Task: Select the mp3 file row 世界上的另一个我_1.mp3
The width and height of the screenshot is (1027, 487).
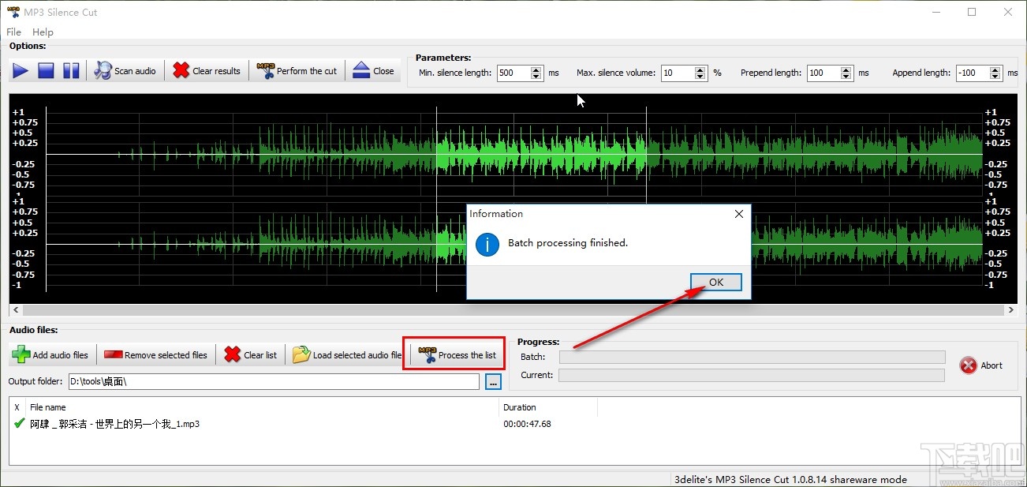Action: (x=513, y=424)
